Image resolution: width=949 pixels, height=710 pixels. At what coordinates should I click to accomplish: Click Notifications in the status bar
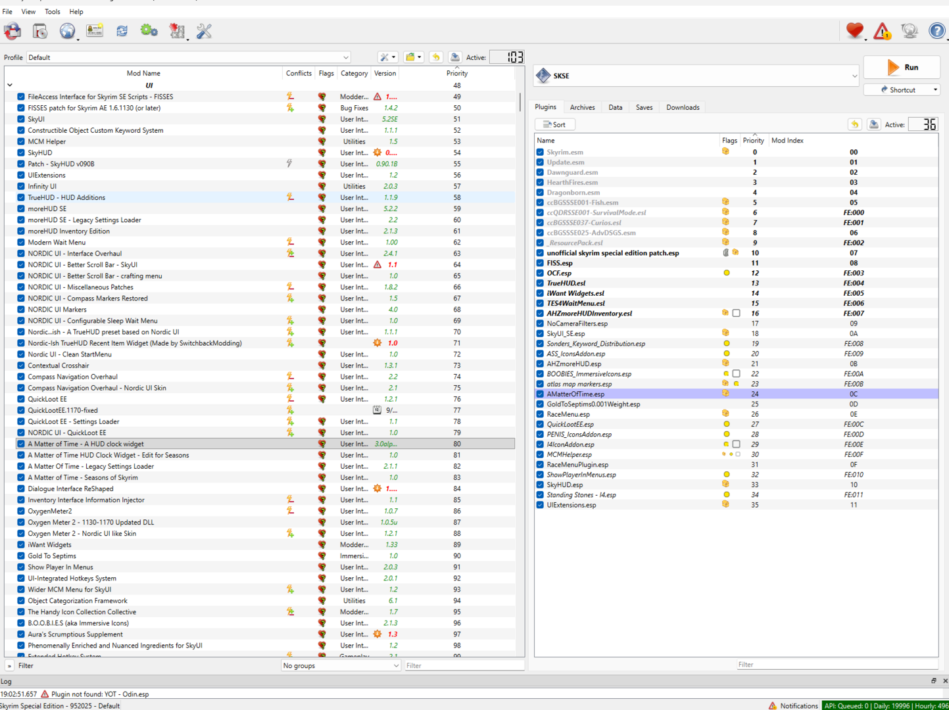point(793,705)
